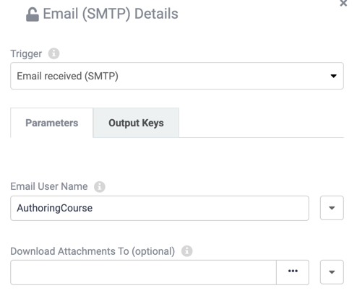
Task: Select the Email (SMTP) Details heading text
Action: (x=111, y=14)
